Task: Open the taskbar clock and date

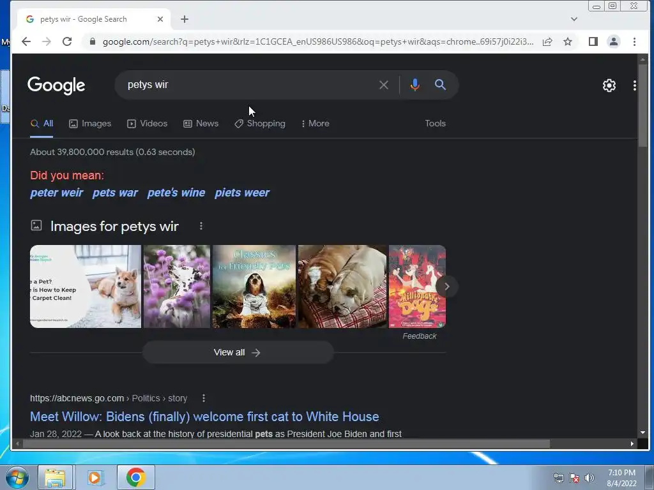Action: tap(621, 478)
